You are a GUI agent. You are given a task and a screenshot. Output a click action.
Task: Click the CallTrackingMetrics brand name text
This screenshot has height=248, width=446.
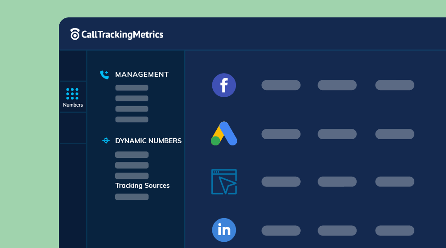[x=122, y=34]
